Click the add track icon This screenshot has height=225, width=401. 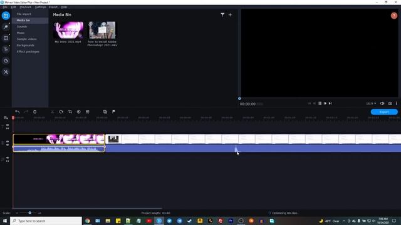6,117
